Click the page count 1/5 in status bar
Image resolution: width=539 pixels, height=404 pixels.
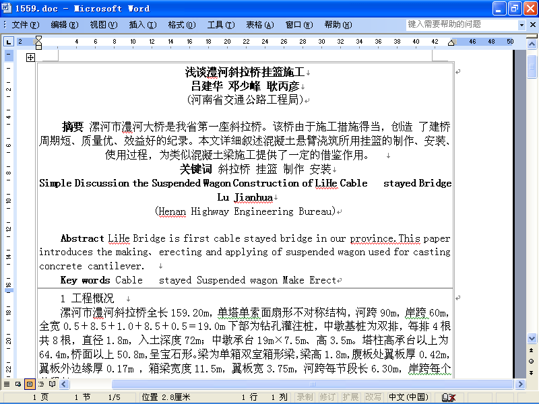(115, 397)
